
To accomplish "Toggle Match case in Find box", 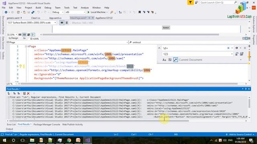I will [x=164, y=60].
